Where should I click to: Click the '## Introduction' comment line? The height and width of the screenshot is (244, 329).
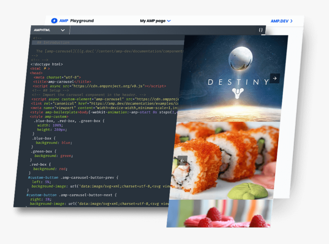click(53, 42)
